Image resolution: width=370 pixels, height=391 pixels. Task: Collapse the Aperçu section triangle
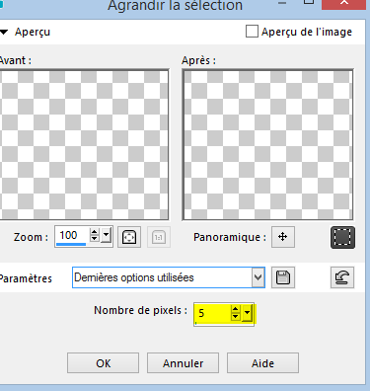click(4, 32)
